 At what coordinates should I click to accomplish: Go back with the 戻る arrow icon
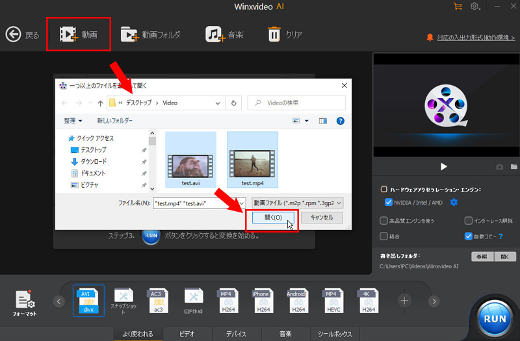coord(13,34)
